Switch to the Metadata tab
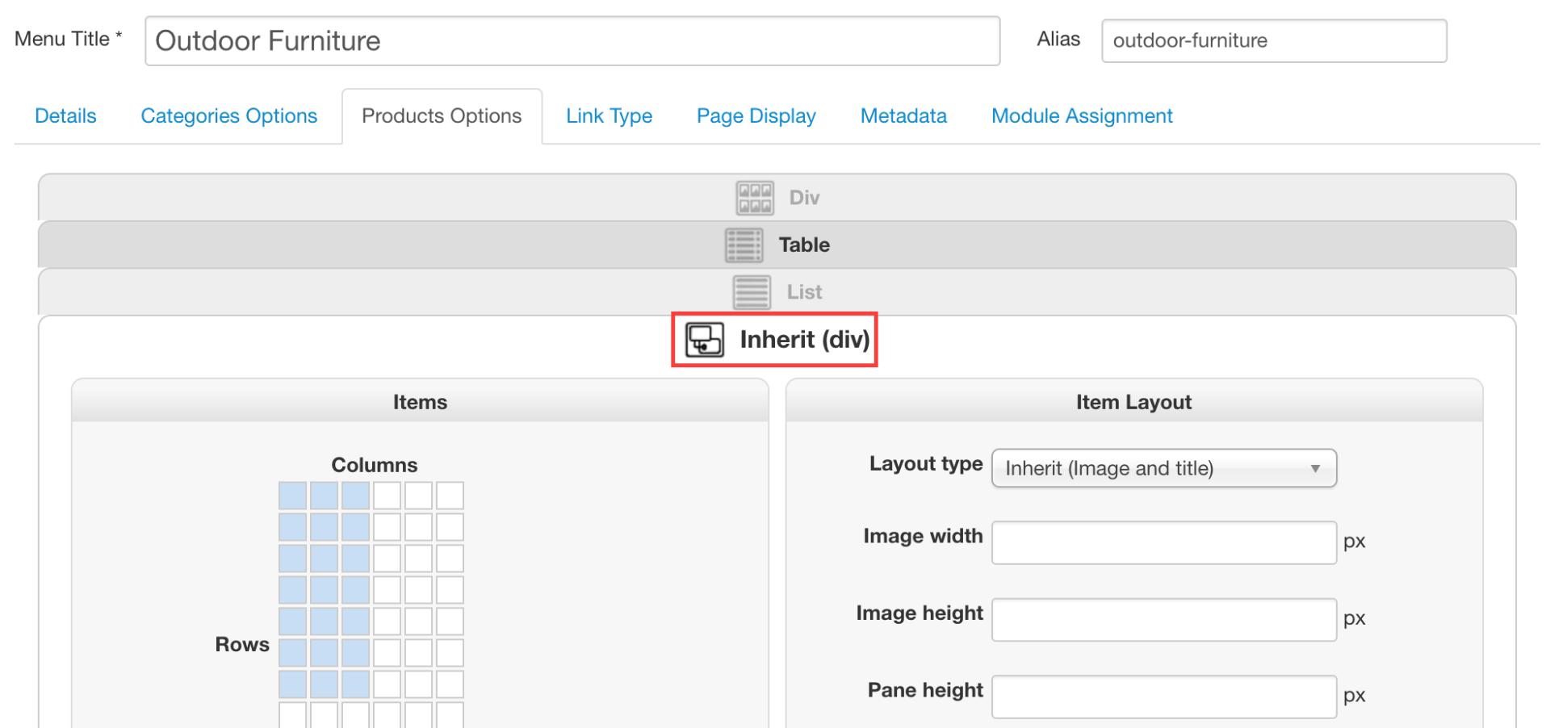The image size is (1550, 728). (903, 116)
